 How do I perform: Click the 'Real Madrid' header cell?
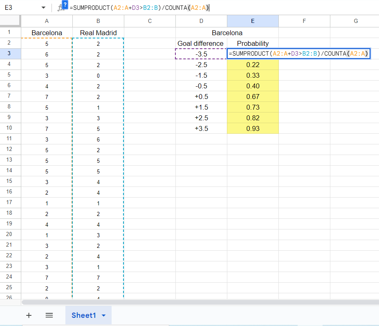pos(98,33)
